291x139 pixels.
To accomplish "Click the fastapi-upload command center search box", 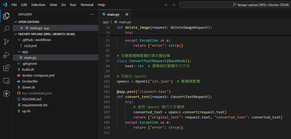I will coord(235,5).
